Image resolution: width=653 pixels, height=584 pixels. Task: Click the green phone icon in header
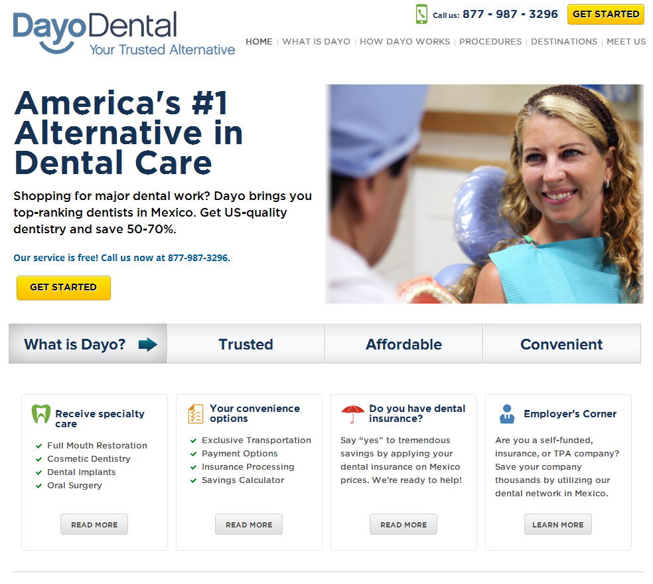421,14
